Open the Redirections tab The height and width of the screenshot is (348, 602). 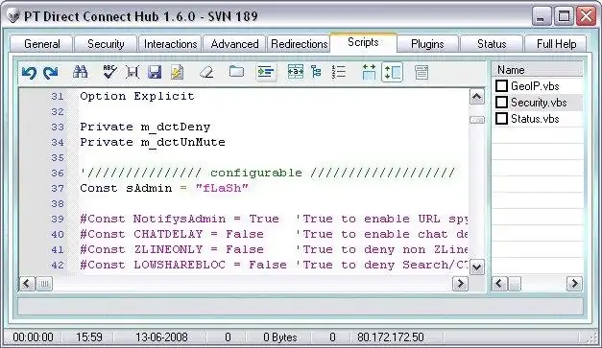pos(300,44)
